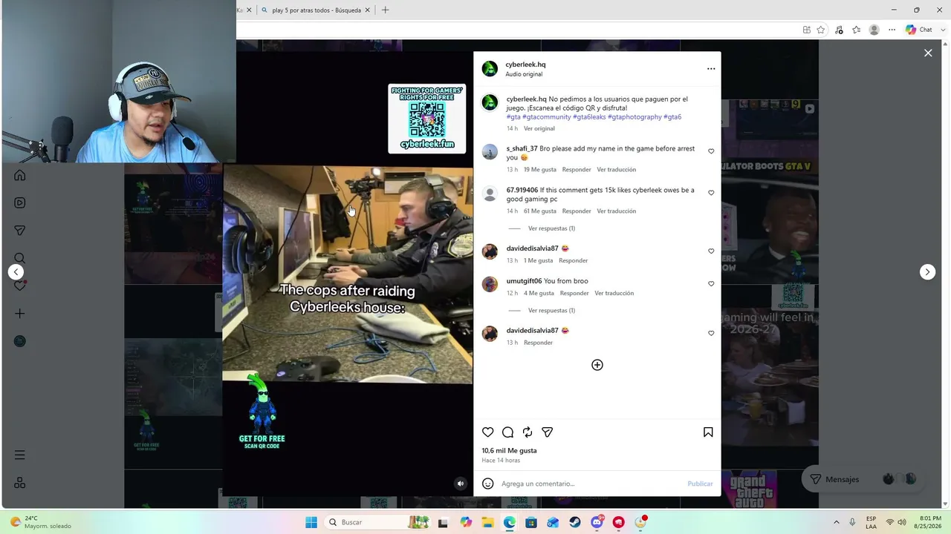Play the 'The cops after raiding Cyberleeks house' video
This screenshot has width=951, height=534.
click(348, 274)
